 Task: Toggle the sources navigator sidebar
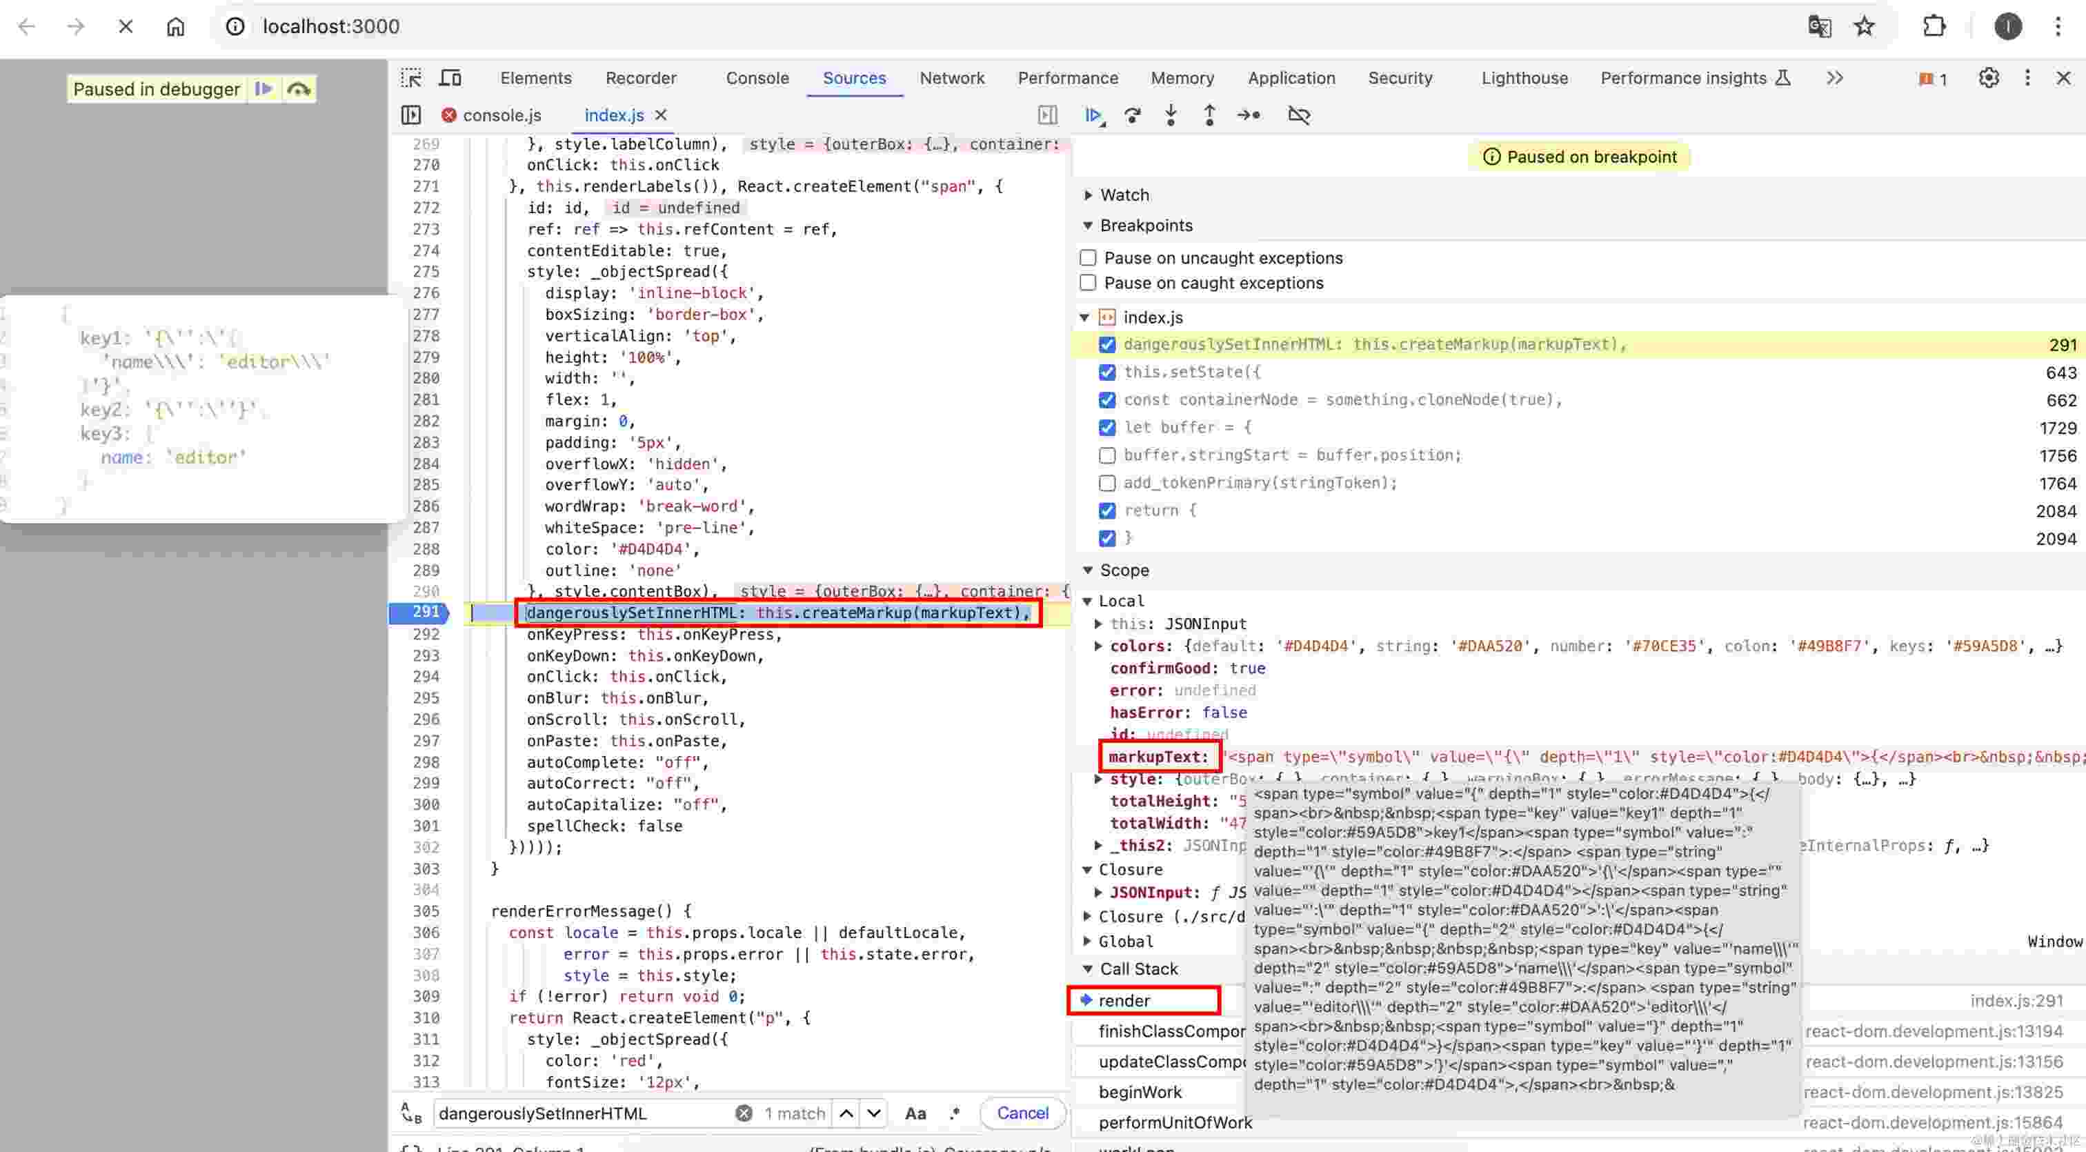[411, 115]
